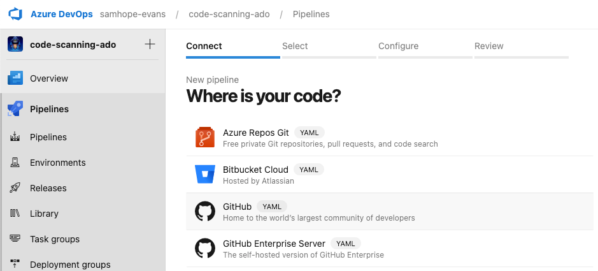Click the Deployment groups sidebar icon
The width and height of the screenshot is (598, 271).
15,264
